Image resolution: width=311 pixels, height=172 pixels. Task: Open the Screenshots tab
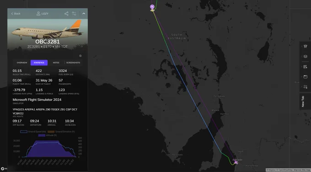(x=73, y=63)
